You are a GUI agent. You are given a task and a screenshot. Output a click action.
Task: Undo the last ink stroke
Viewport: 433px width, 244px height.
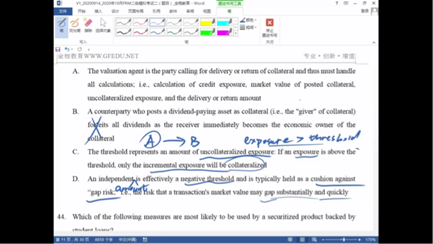pyautogui.click(x=67, y=49)
